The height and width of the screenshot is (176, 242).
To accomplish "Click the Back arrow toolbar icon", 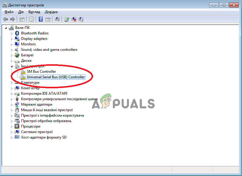I will (x=5, y=19).
